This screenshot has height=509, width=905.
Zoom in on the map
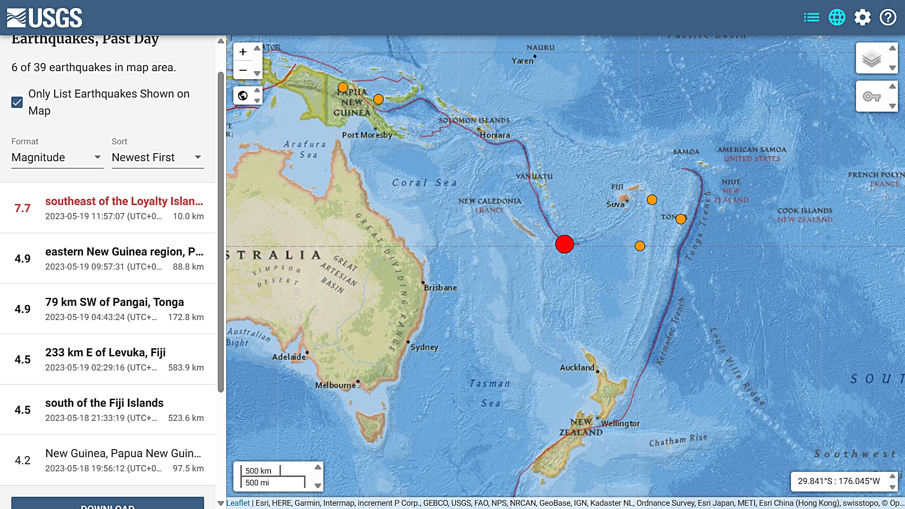point(243,52)
